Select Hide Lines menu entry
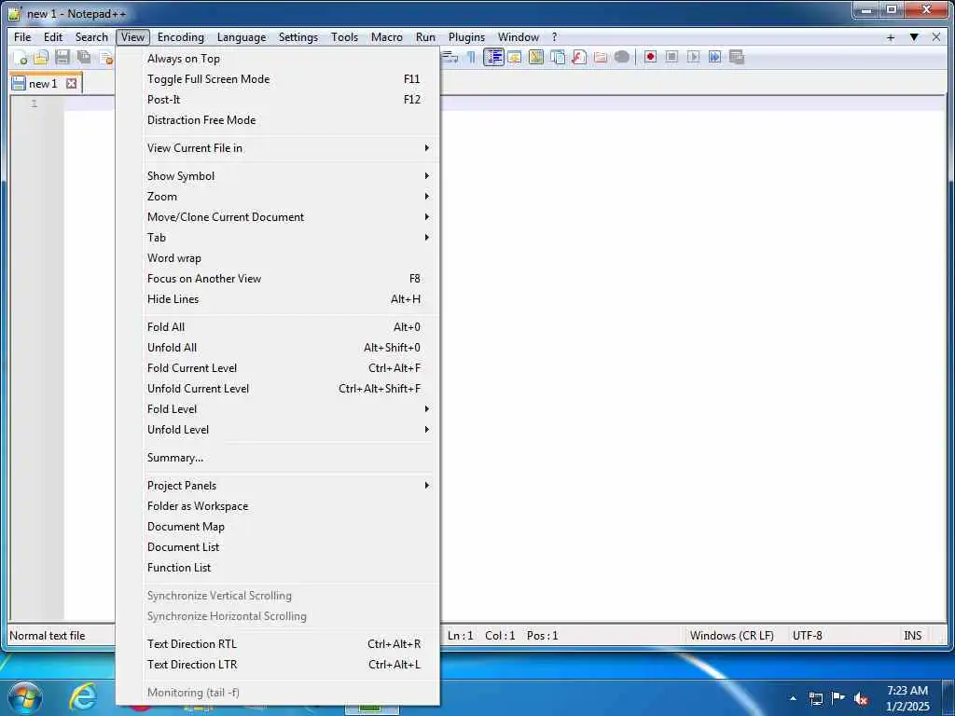Viewport: 955px width, 716px height. pyautogui.click(x=278, y=299)
